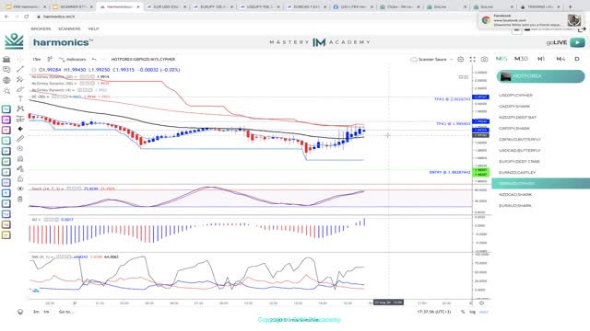Open the 15m interval dropdown
This screenshot has height=331, width=590.
[x=37, y=59]
